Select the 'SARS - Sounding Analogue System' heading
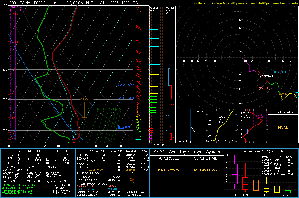The height and width of the screenshot is (198, 299). coord(187,152)
